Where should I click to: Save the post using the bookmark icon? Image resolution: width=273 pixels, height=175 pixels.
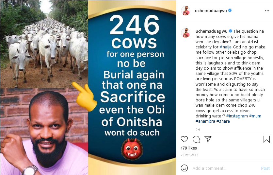point(266,139)
